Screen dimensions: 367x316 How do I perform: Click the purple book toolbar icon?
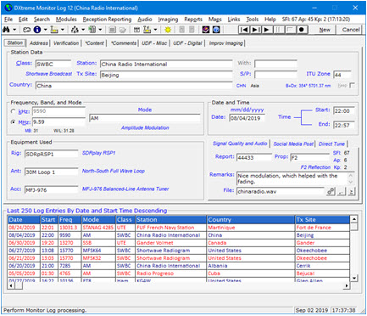(206, 30)
